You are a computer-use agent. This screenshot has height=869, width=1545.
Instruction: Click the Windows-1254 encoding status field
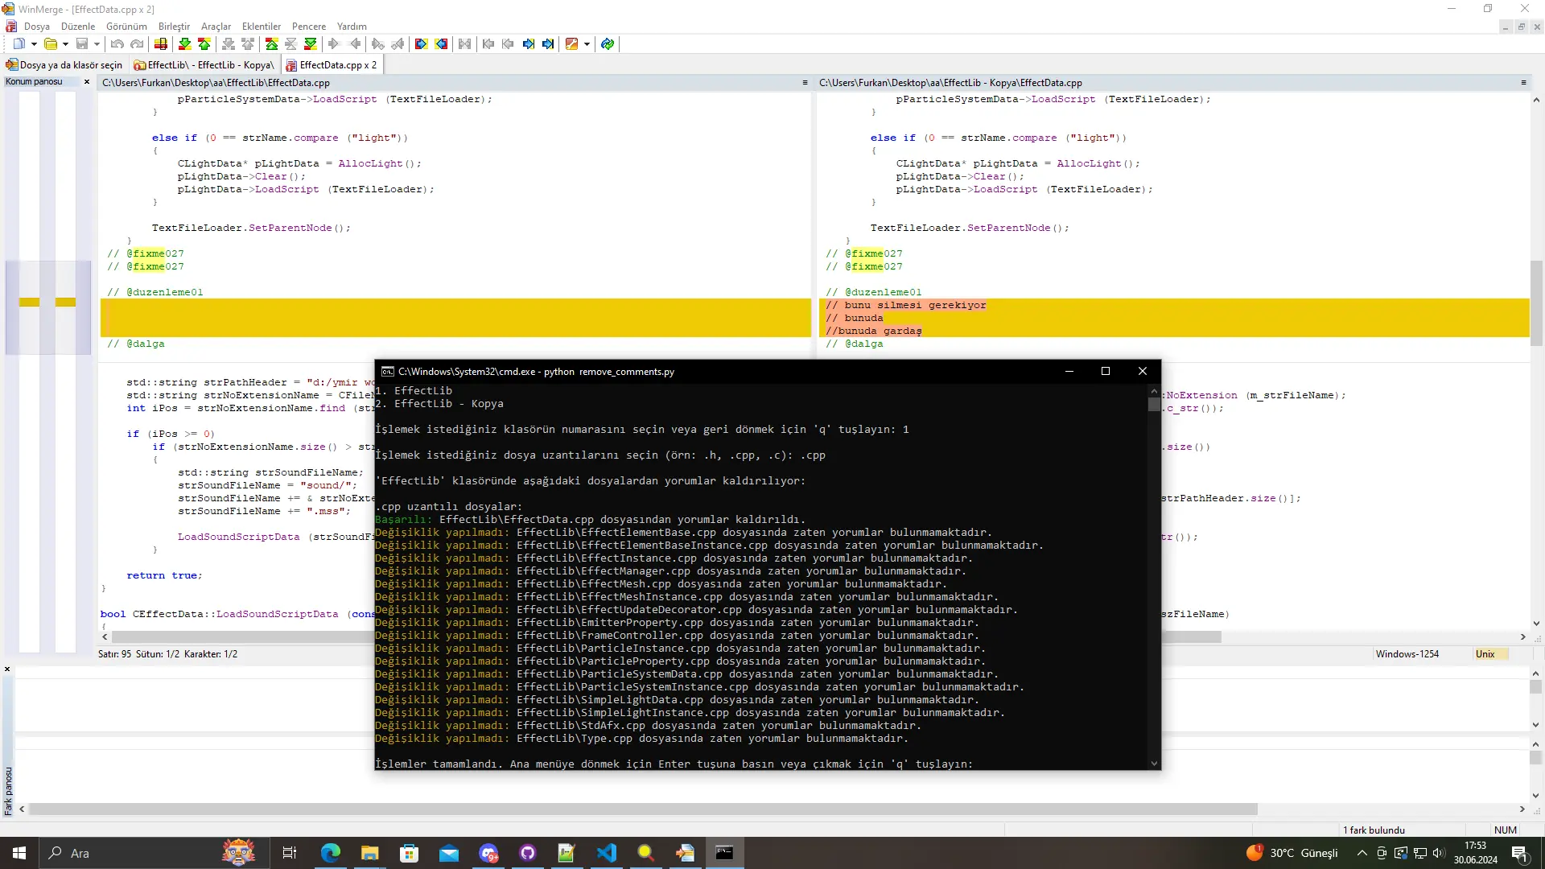(x=1407, y=654)
